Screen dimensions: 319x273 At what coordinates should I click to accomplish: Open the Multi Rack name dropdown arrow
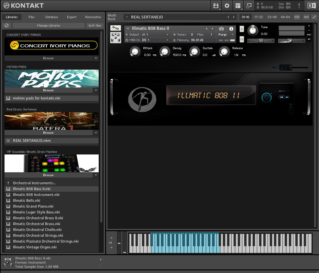pyautogui.click(x=127, y=17)
